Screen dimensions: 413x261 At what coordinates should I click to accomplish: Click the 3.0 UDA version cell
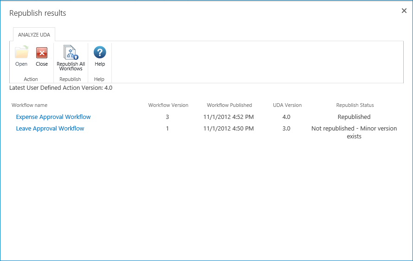tap(286, 129)
